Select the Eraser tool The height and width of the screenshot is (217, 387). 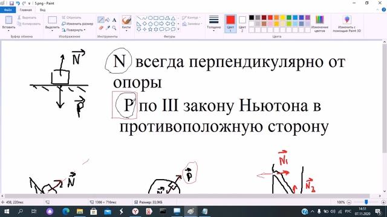(x=101, y=28)
